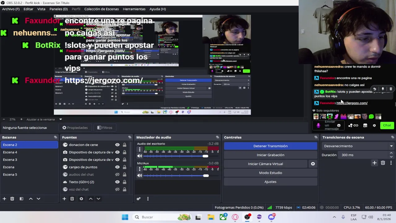Move selected source up

pyautogui.click(x=91, y=199)
